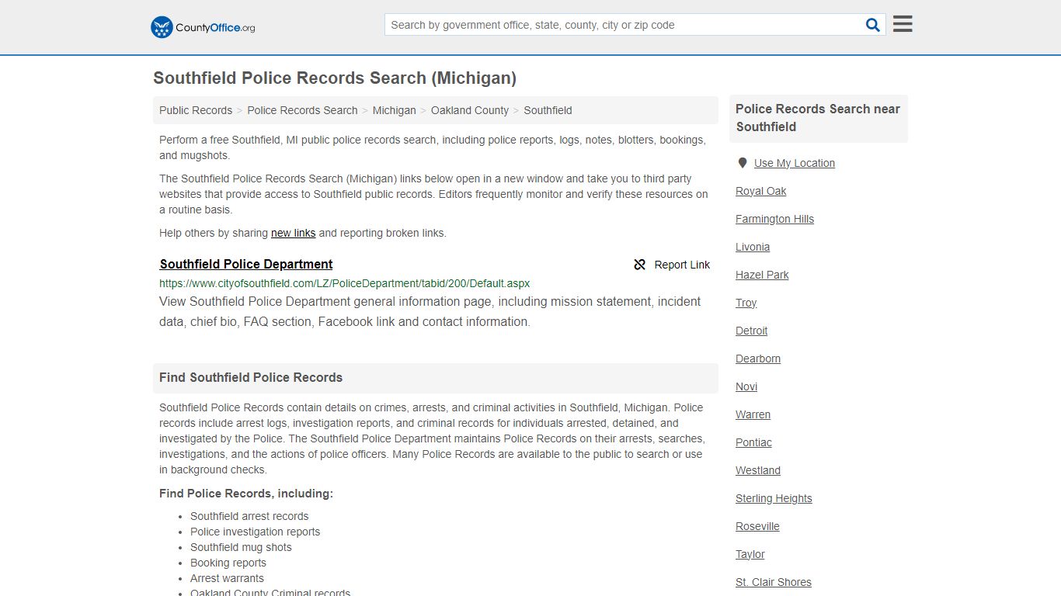Image resolution: width=1061 pixels, height=596 pixels.
Task: Open cityofsouthfield.com Police Department URL
Action: pos(345,283)
